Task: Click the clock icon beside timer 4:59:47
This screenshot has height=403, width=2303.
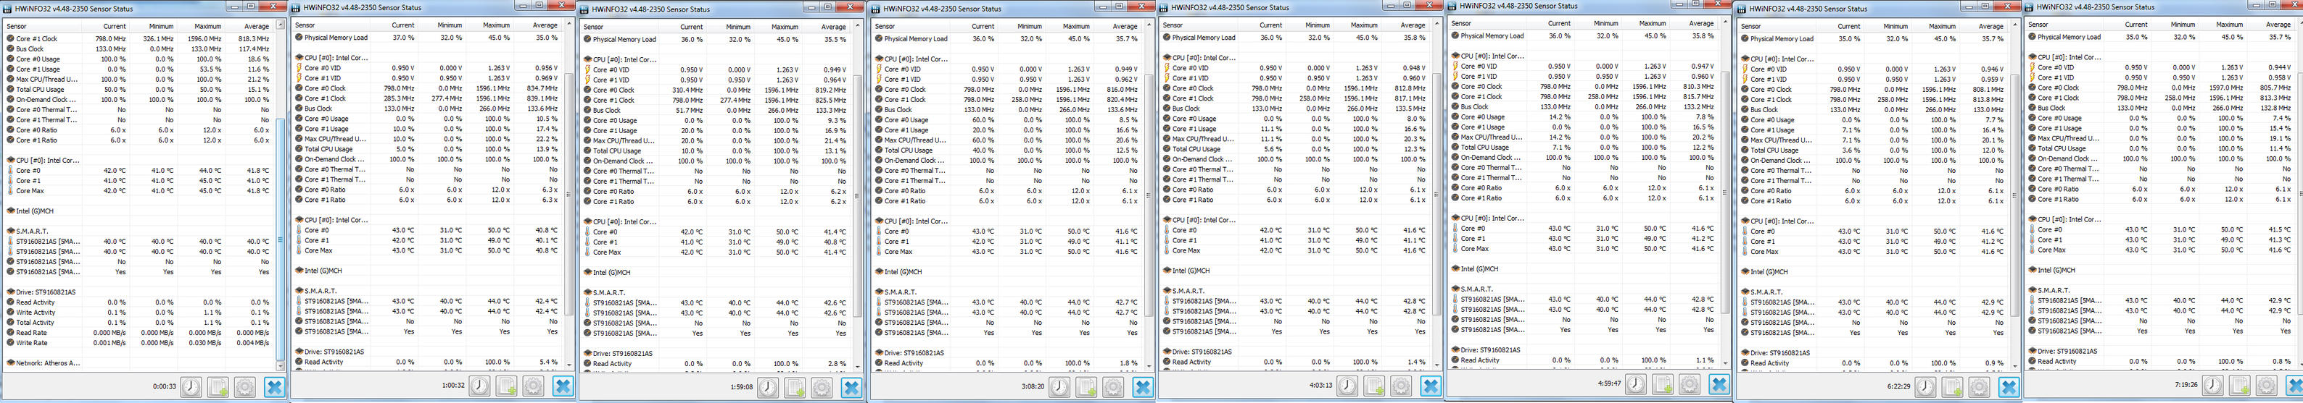Action: click(1636, 383)
